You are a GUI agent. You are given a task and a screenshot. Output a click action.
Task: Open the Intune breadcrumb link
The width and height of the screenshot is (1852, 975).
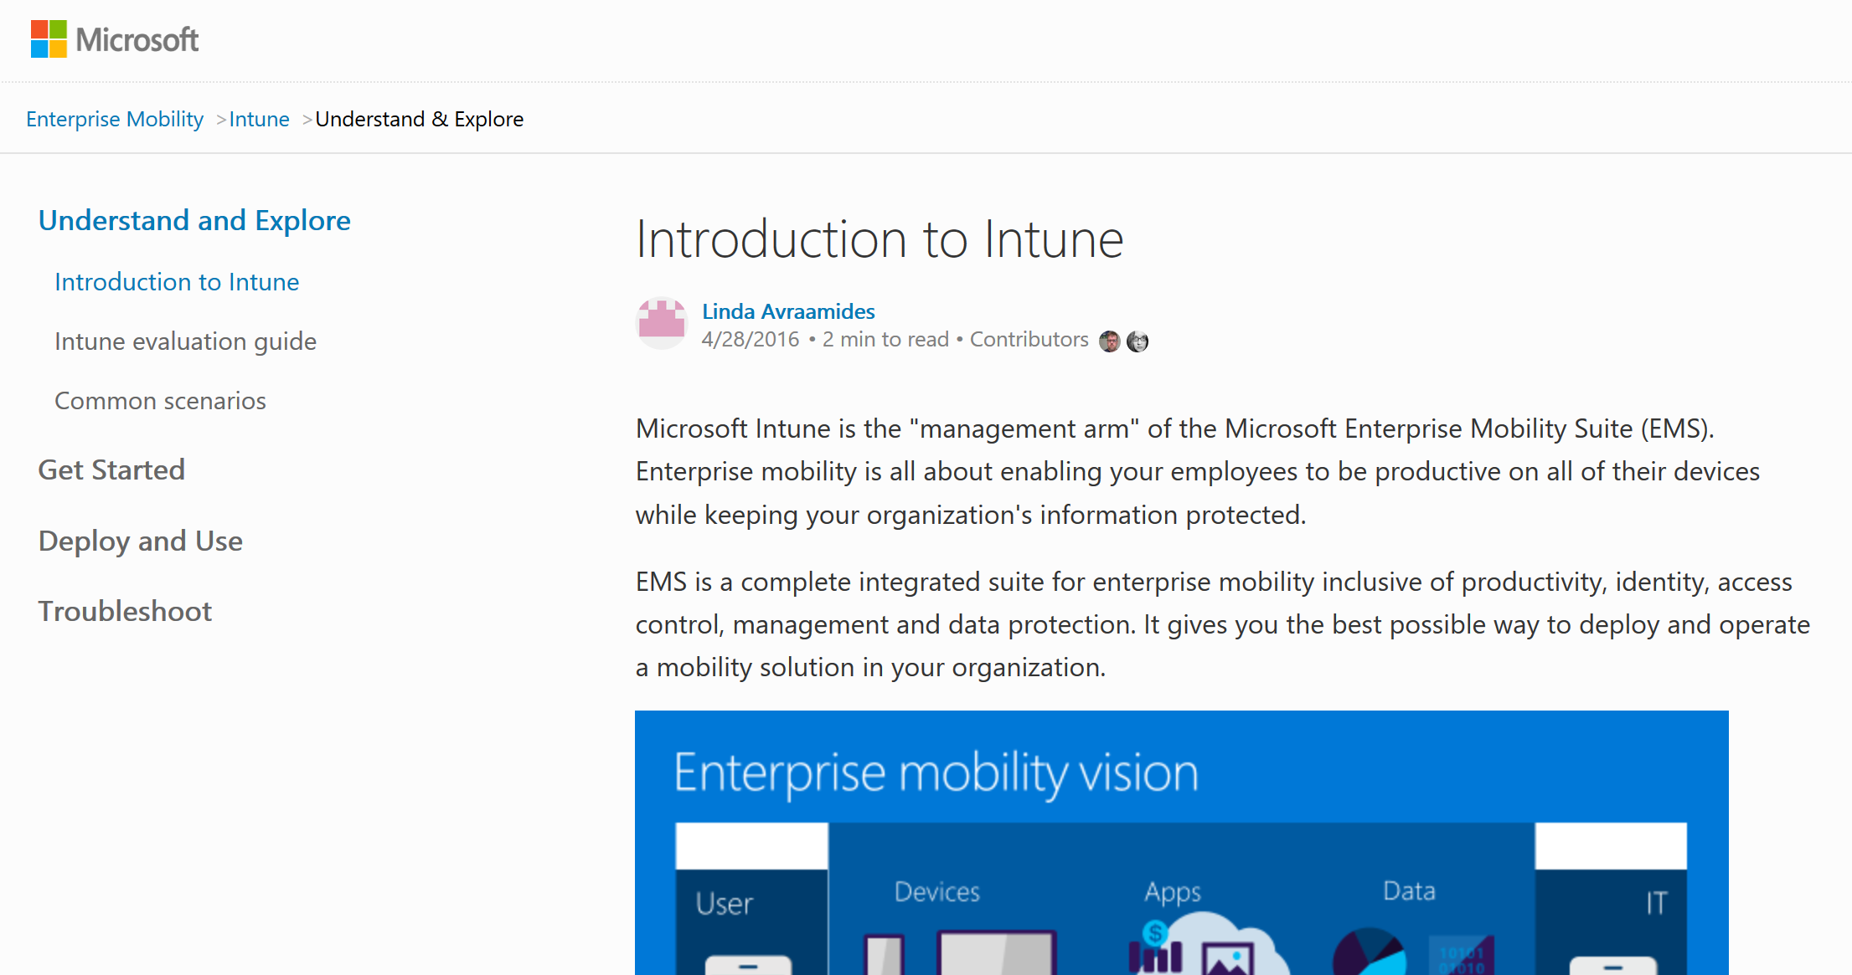pos(259,119)
